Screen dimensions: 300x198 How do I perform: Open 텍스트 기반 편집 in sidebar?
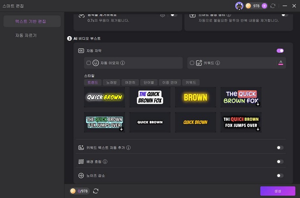[x=32, y=21]
